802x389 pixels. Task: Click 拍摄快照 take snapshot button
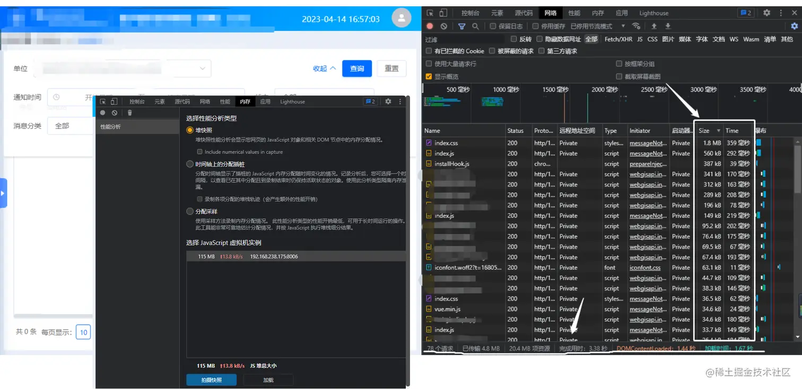[211, 380]
